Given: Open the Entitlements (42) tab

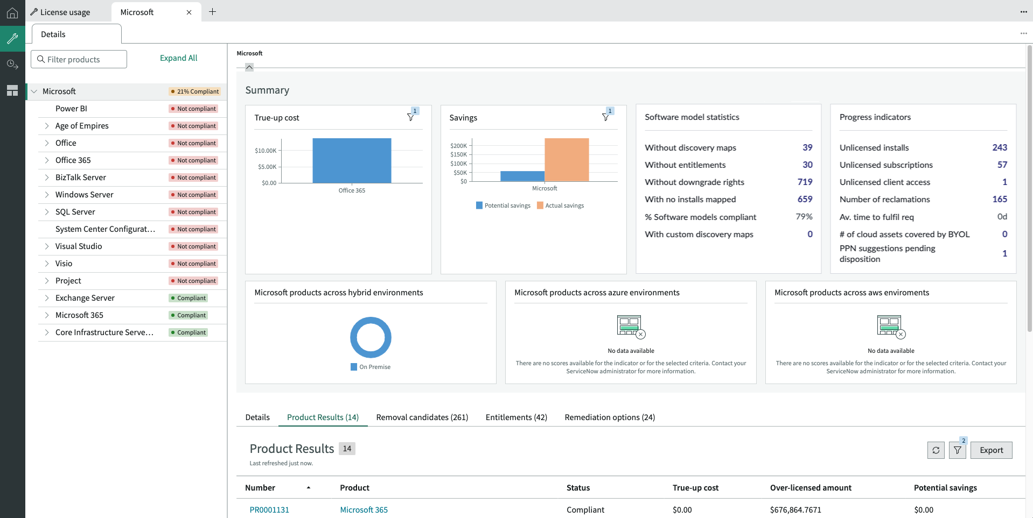Looking at the screenshot, I should (x=516, y=417).
